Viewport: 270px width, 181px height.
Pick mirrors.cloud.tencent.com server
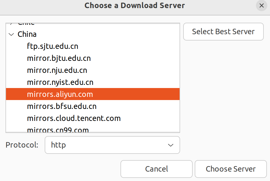point(74,118)
